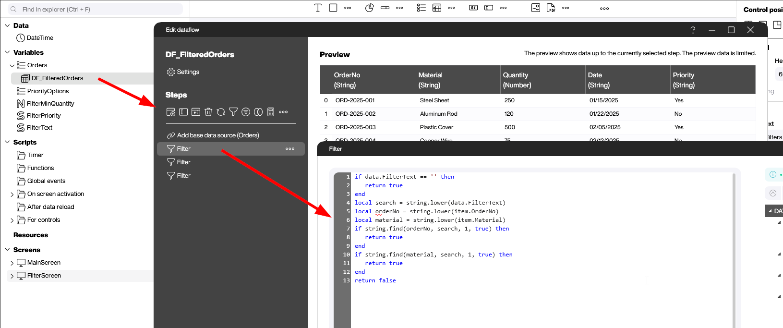783x328 pixels.
Task: Open more options beside the PDF icon
Action: [566, 8]
